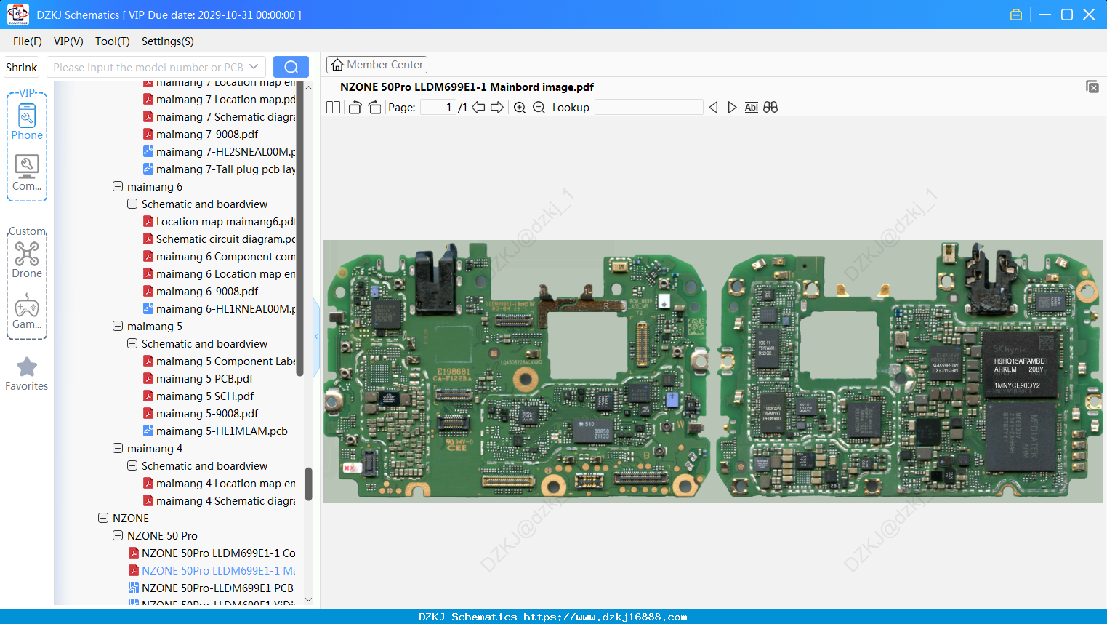Open the Tool(T) menu

113,41
